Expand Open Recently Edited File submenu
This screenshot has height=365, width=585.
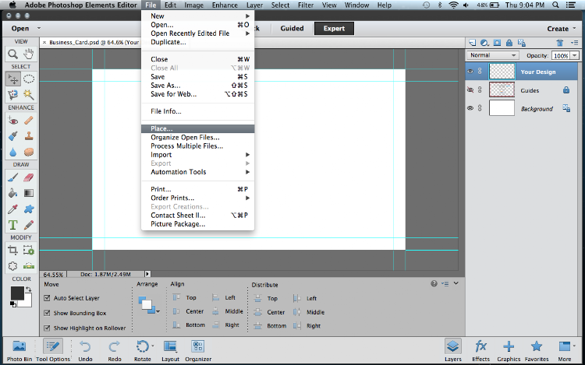198,33
